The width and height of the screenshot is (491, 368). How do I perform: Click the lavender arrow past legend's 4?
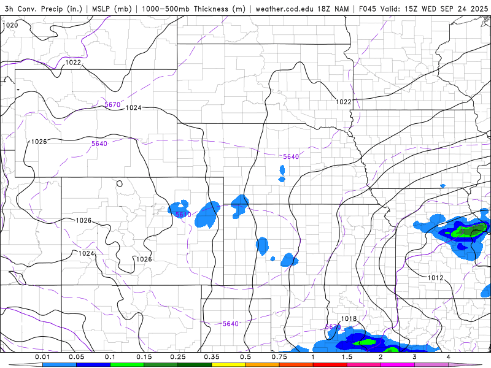465,365
